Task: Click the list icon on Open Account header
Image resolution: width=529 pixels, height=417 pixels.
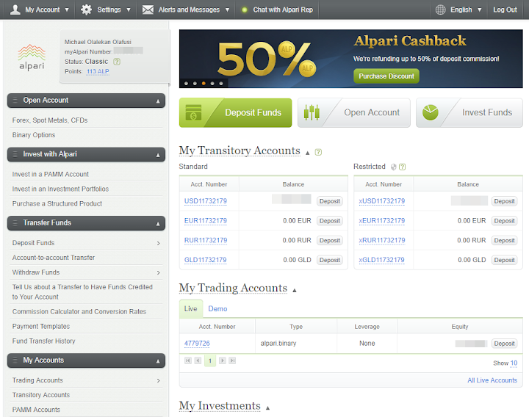Action: [x=15, y=100]
